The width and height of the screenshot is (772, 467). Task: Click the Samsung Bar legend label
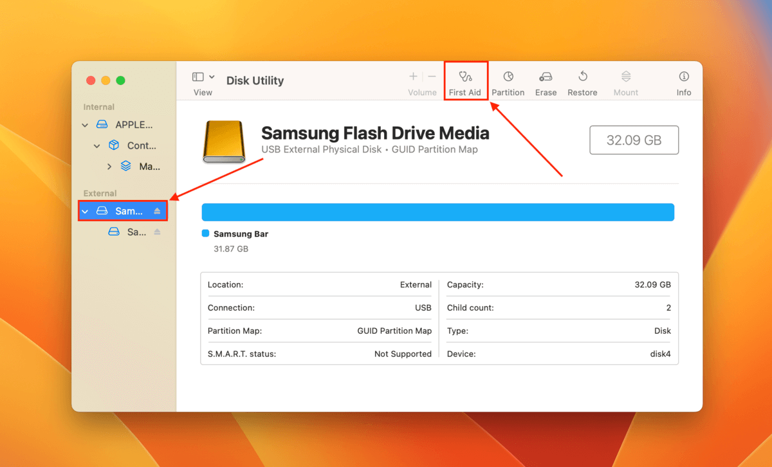(241, 234)
